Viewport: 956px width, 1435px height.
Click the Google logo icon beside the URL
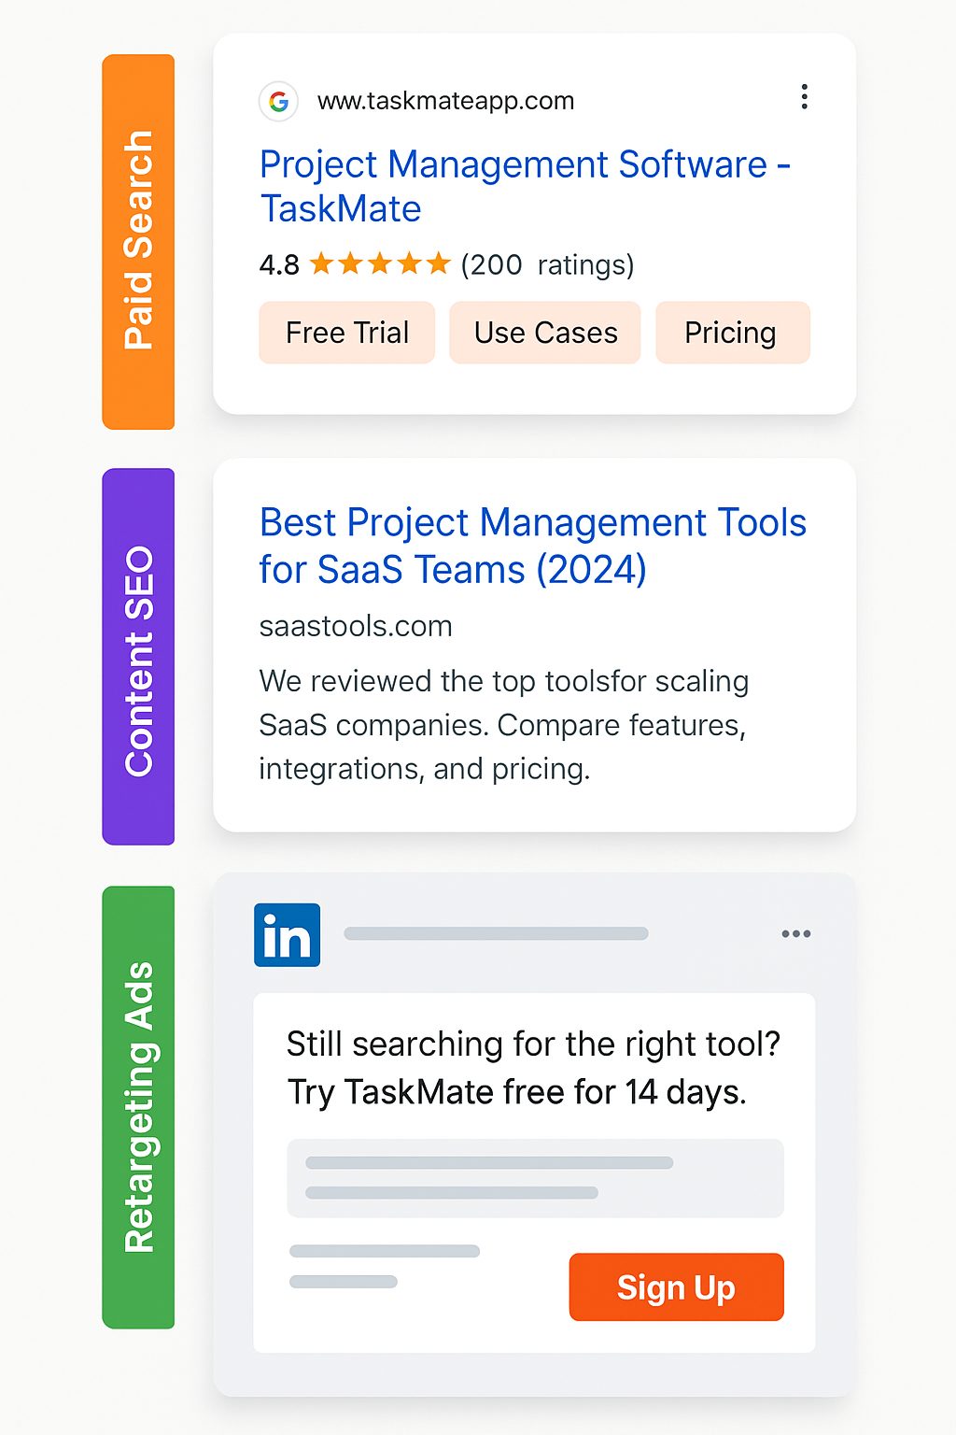coord(278,101)
